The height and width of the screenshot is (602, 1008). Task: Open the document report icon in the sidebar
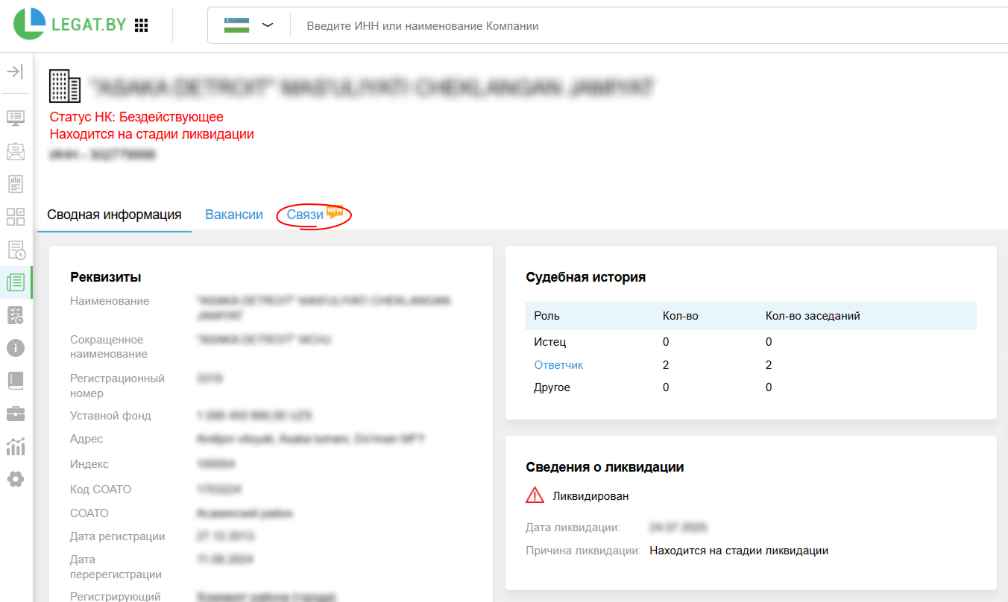pyautogui.click(x=16, y=184)
